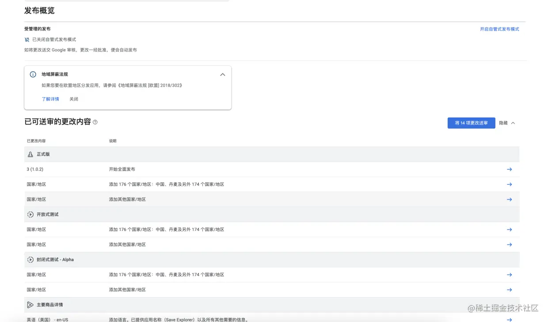Collapse the 地域屏蔽法规 notice with chevron
Screen dimensions: 548x322
(223, 75)
